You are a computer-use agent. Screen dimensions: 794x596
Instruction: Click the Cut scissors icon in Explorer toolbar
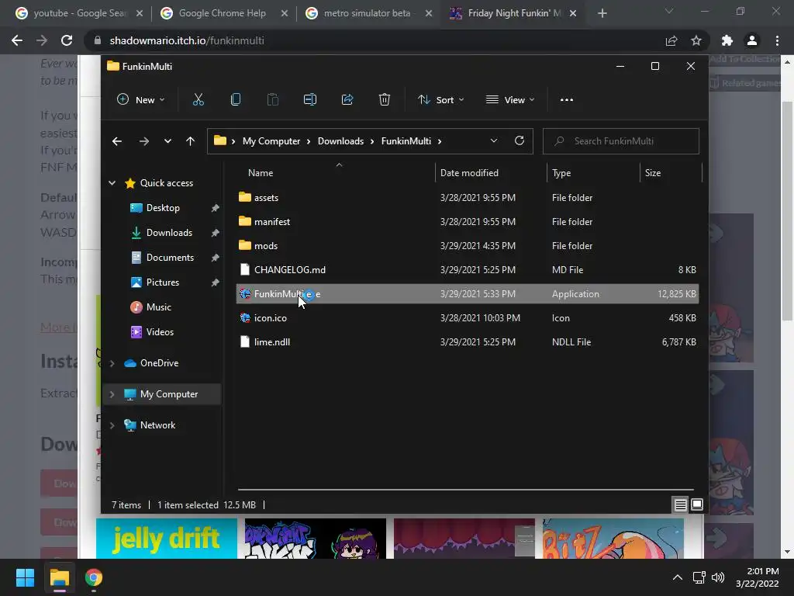point(198,100)
